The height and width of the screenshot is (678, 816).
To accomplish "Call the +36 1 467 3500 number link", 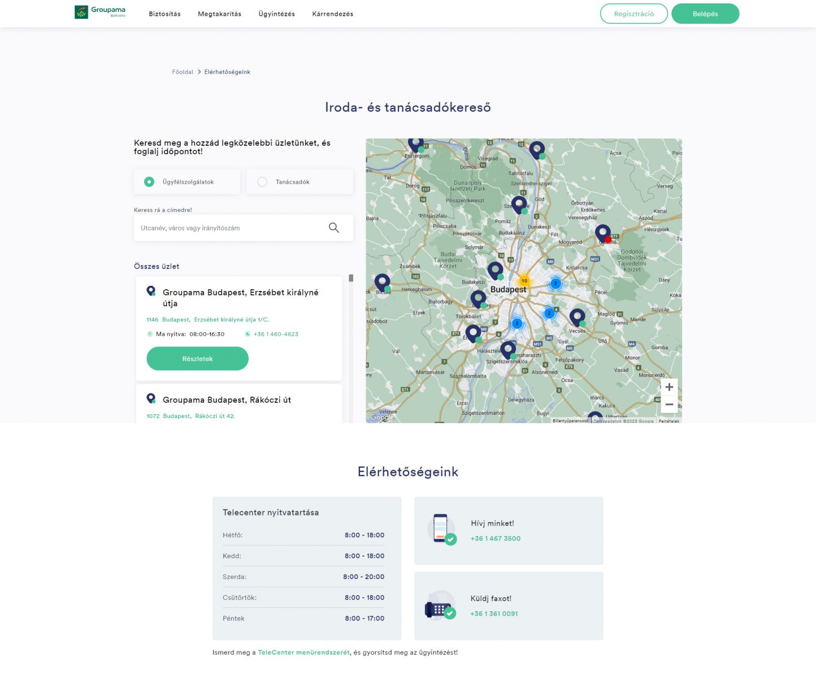I will (495, 538).
